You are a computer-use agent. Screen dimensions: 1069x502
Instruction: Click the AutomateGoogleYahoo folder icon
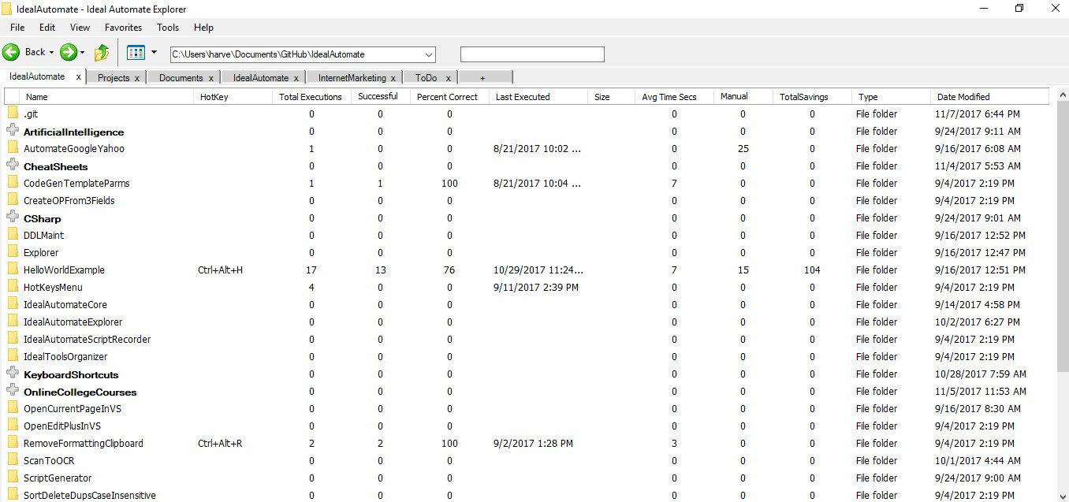(x=13, y=148)
